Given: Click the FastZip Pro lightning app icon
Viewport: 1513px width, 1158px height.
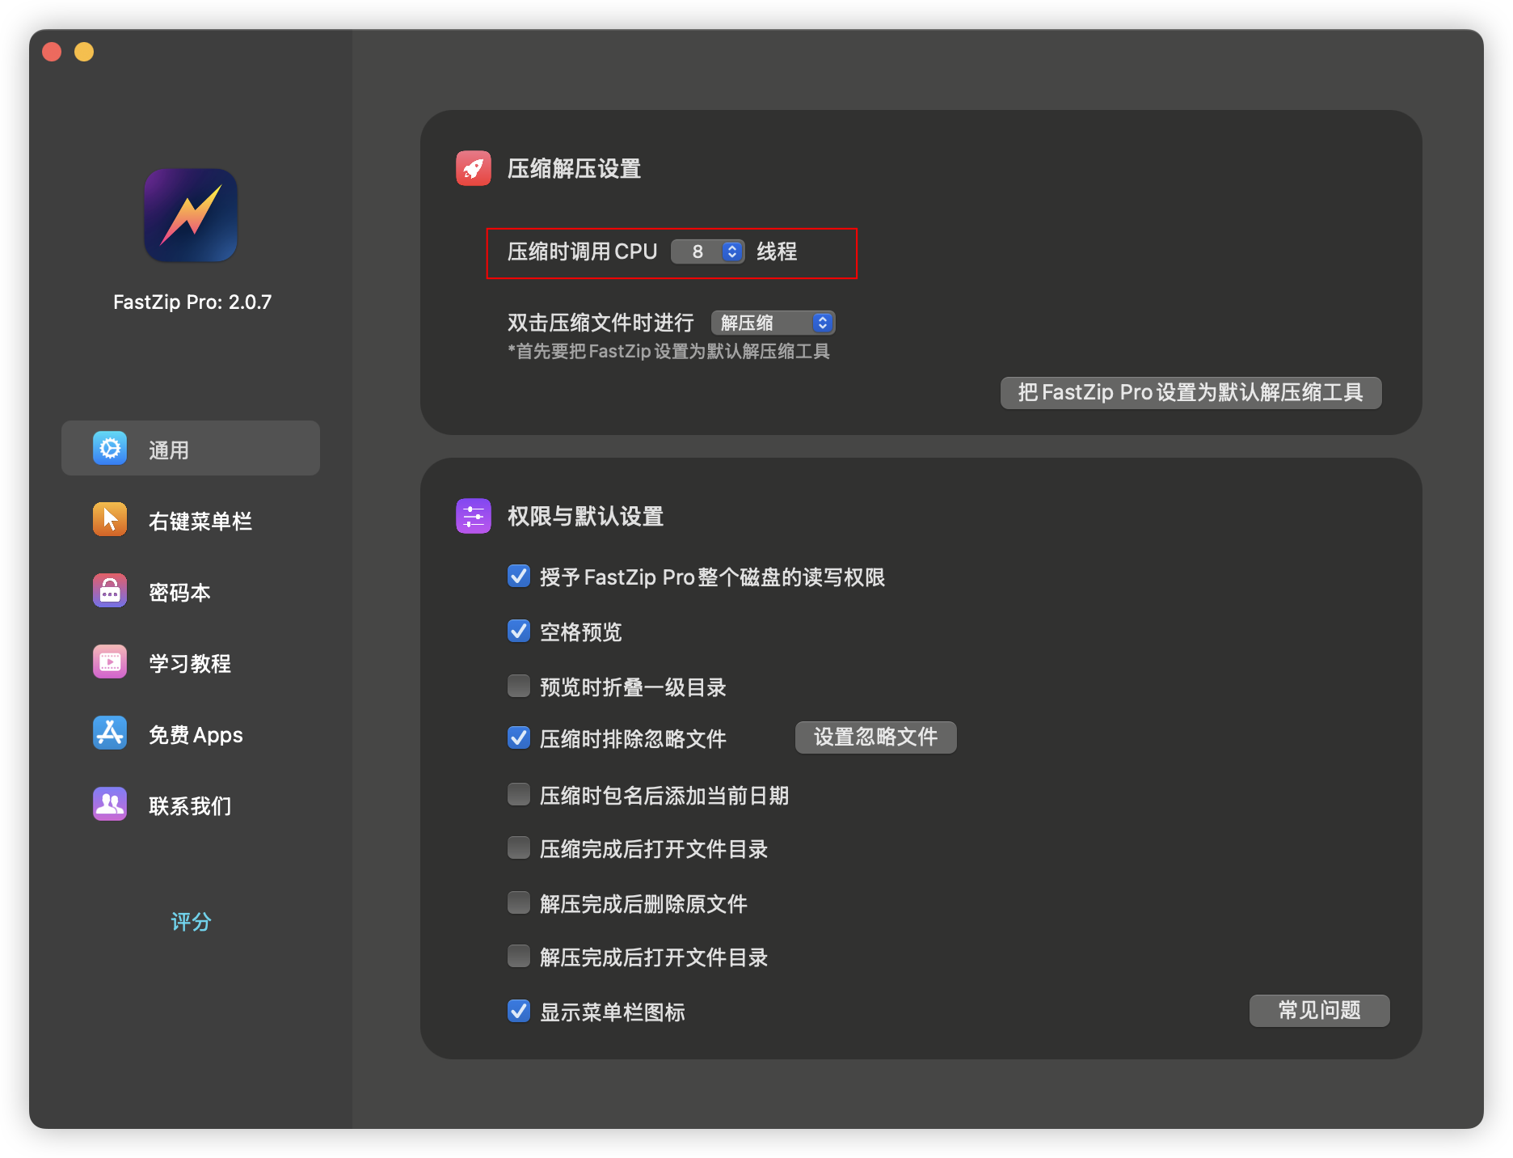Looking at the screenshot, I should (x=191, y=215).
